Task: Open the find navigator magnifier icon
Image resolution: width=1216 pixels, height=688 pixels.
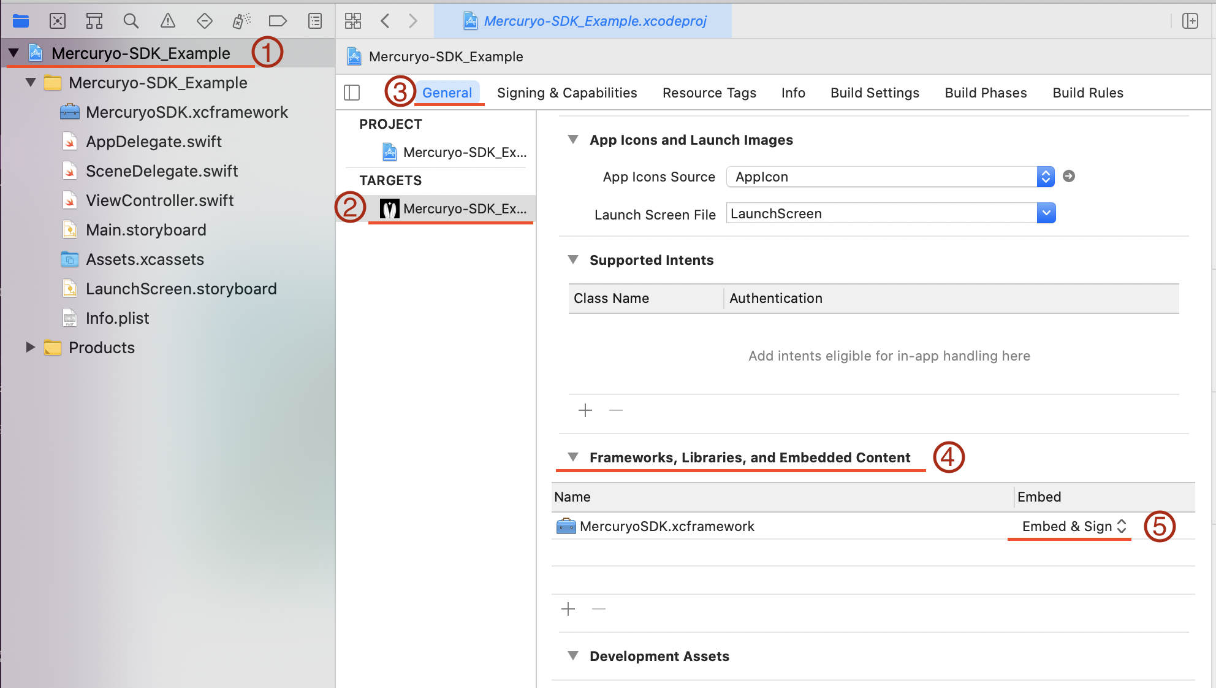Action: pos(131,21)
